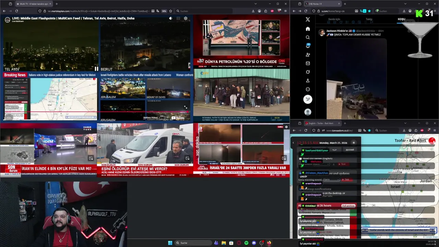Open Grok icon in X sidebar
Image resolution: width=439 pixels, height=247 pixels.
[308, 72]
